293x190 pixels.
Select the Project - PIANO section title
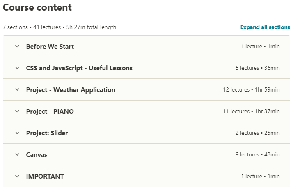point(50,112)
